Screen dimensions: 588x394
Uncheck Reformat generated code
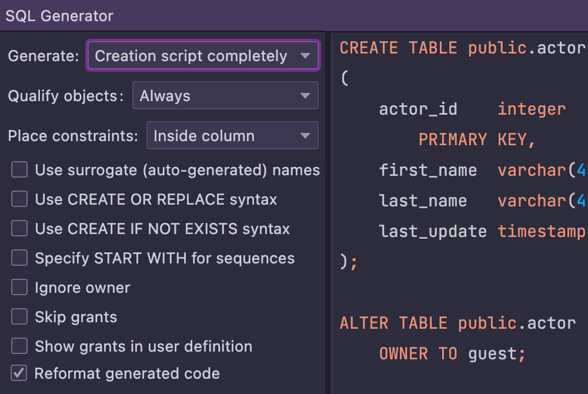19,373
